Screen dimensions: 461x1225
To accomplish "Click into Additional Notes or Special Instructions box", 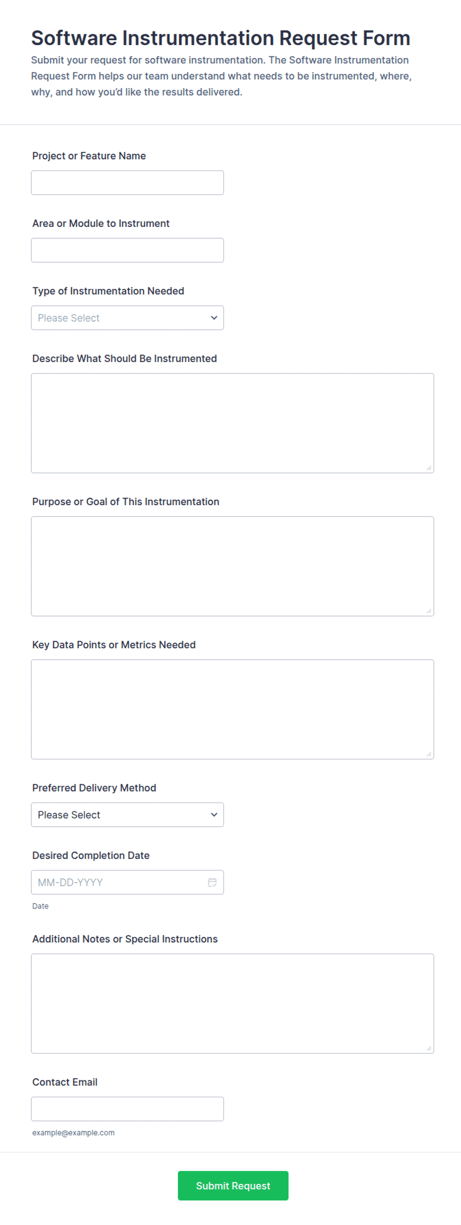I will click(232, 1004).
